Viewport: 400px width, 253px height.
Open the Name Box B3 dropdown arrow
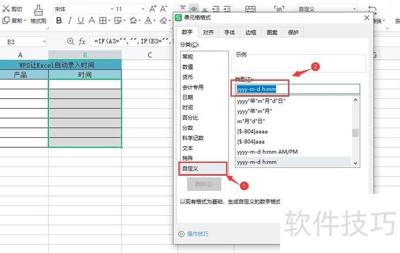coord(44,42)
